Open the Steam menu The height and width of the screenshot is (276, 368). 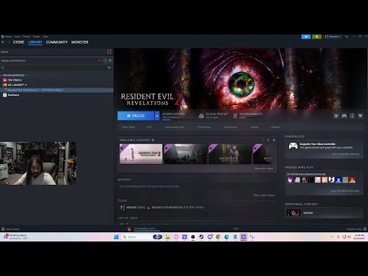point(8,37)
